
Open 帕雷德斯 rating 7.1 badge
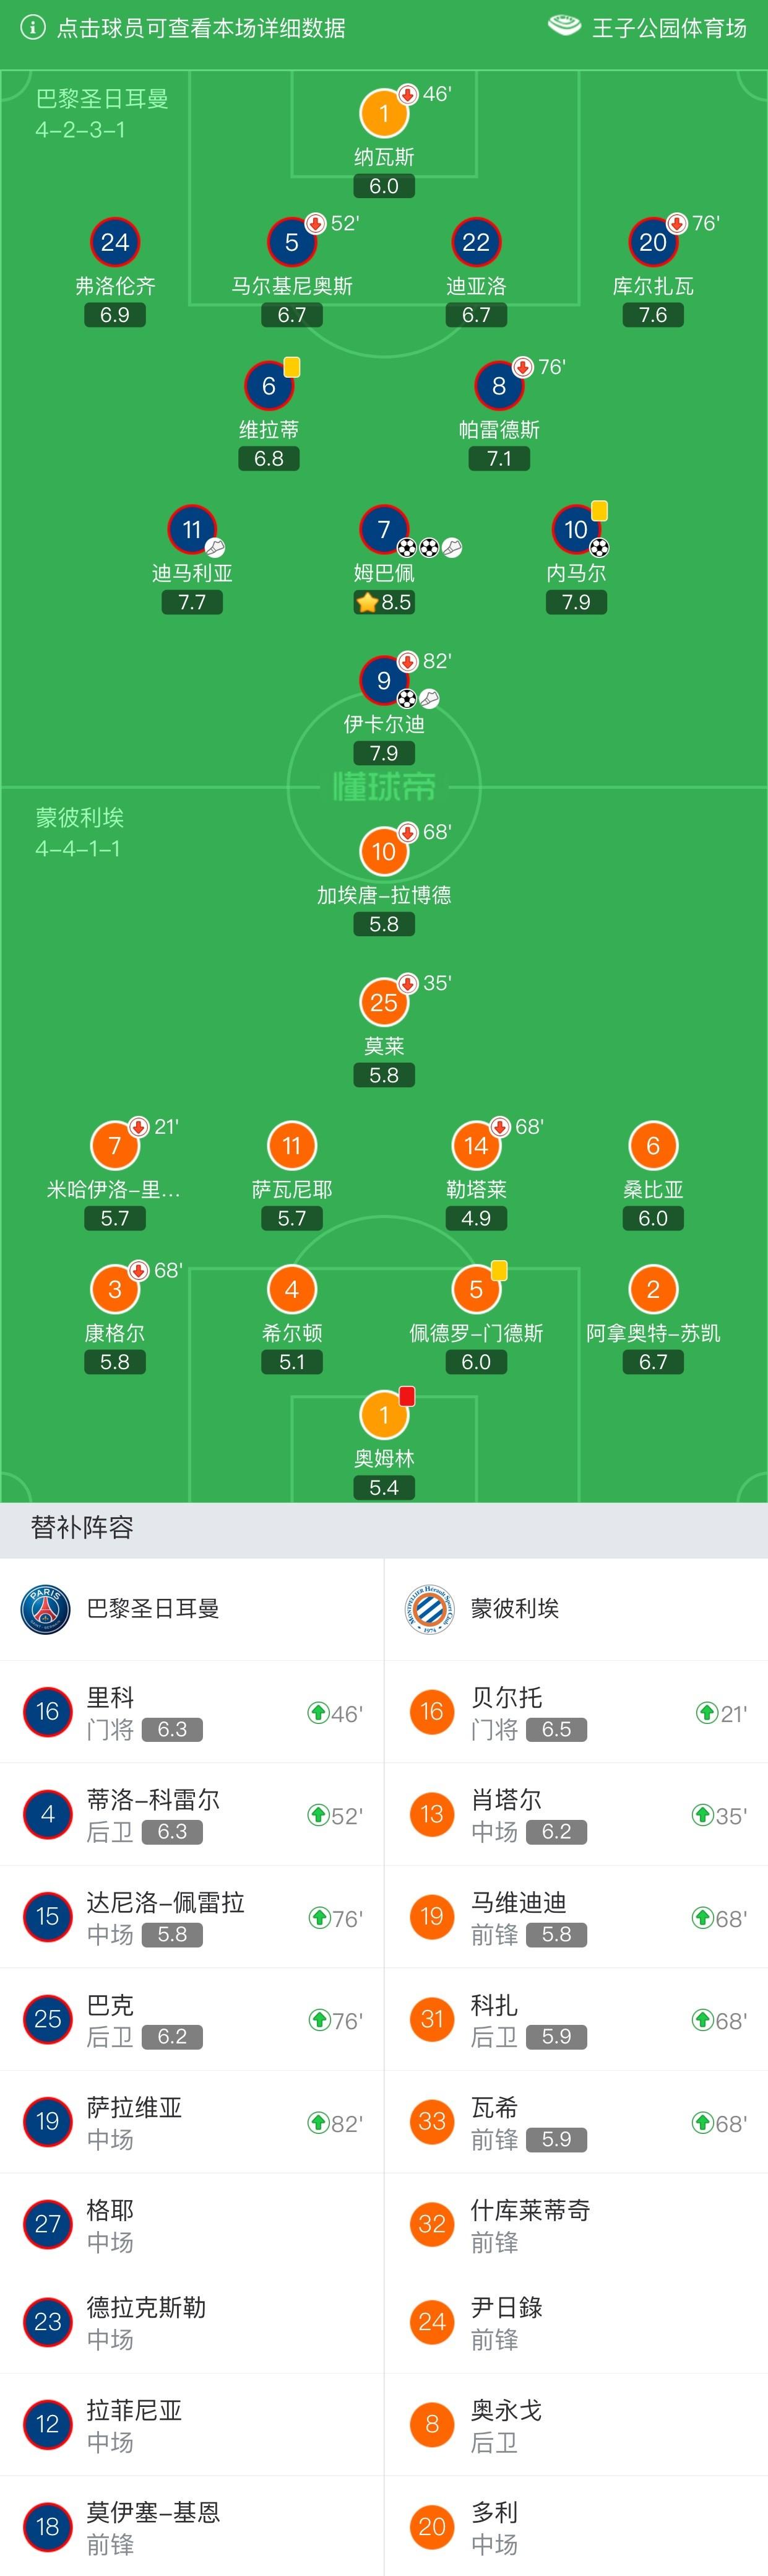(x=499, y=459)
